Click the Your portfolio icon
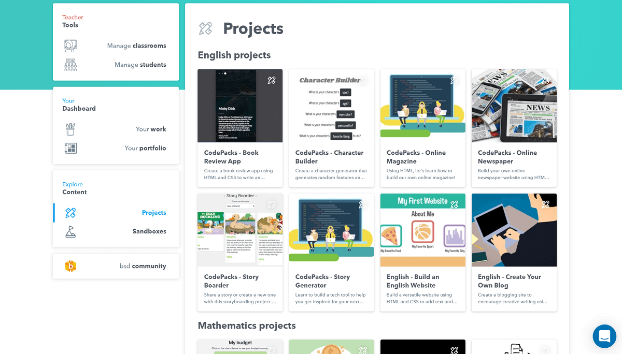Screen dimensions: 622x354 [x=70, y=148]
